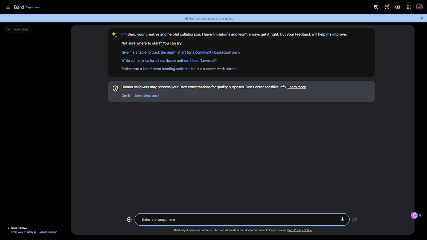Open Learn more about human reviewers
This screenshot has height=240, width=427.
click(297, 87)
